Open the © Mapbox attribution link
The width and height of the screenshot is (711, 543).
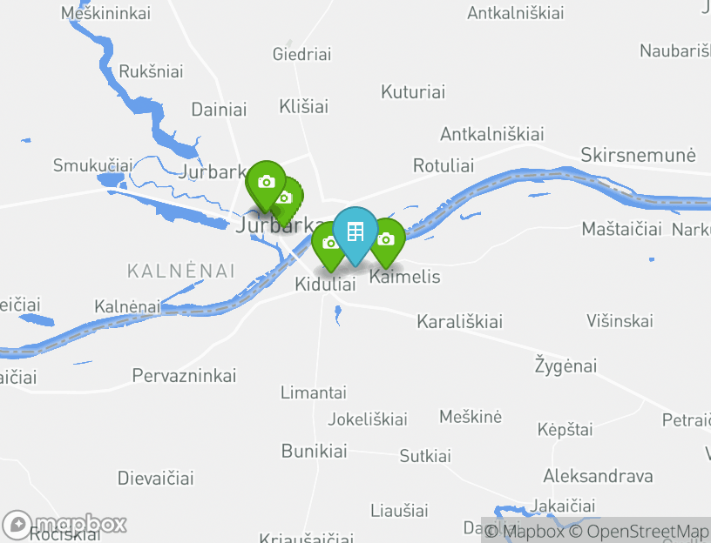tap(525, 531)
